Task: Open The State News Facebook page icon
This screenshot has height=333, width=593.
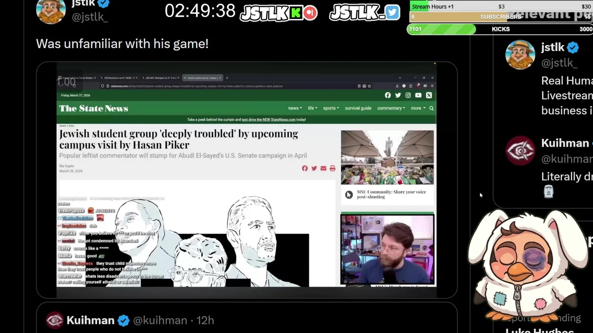Action: 388,95
